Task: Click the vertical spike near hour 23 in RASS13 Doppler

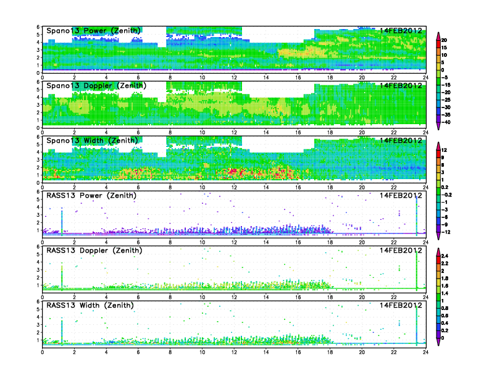Action: pos(417,269)
